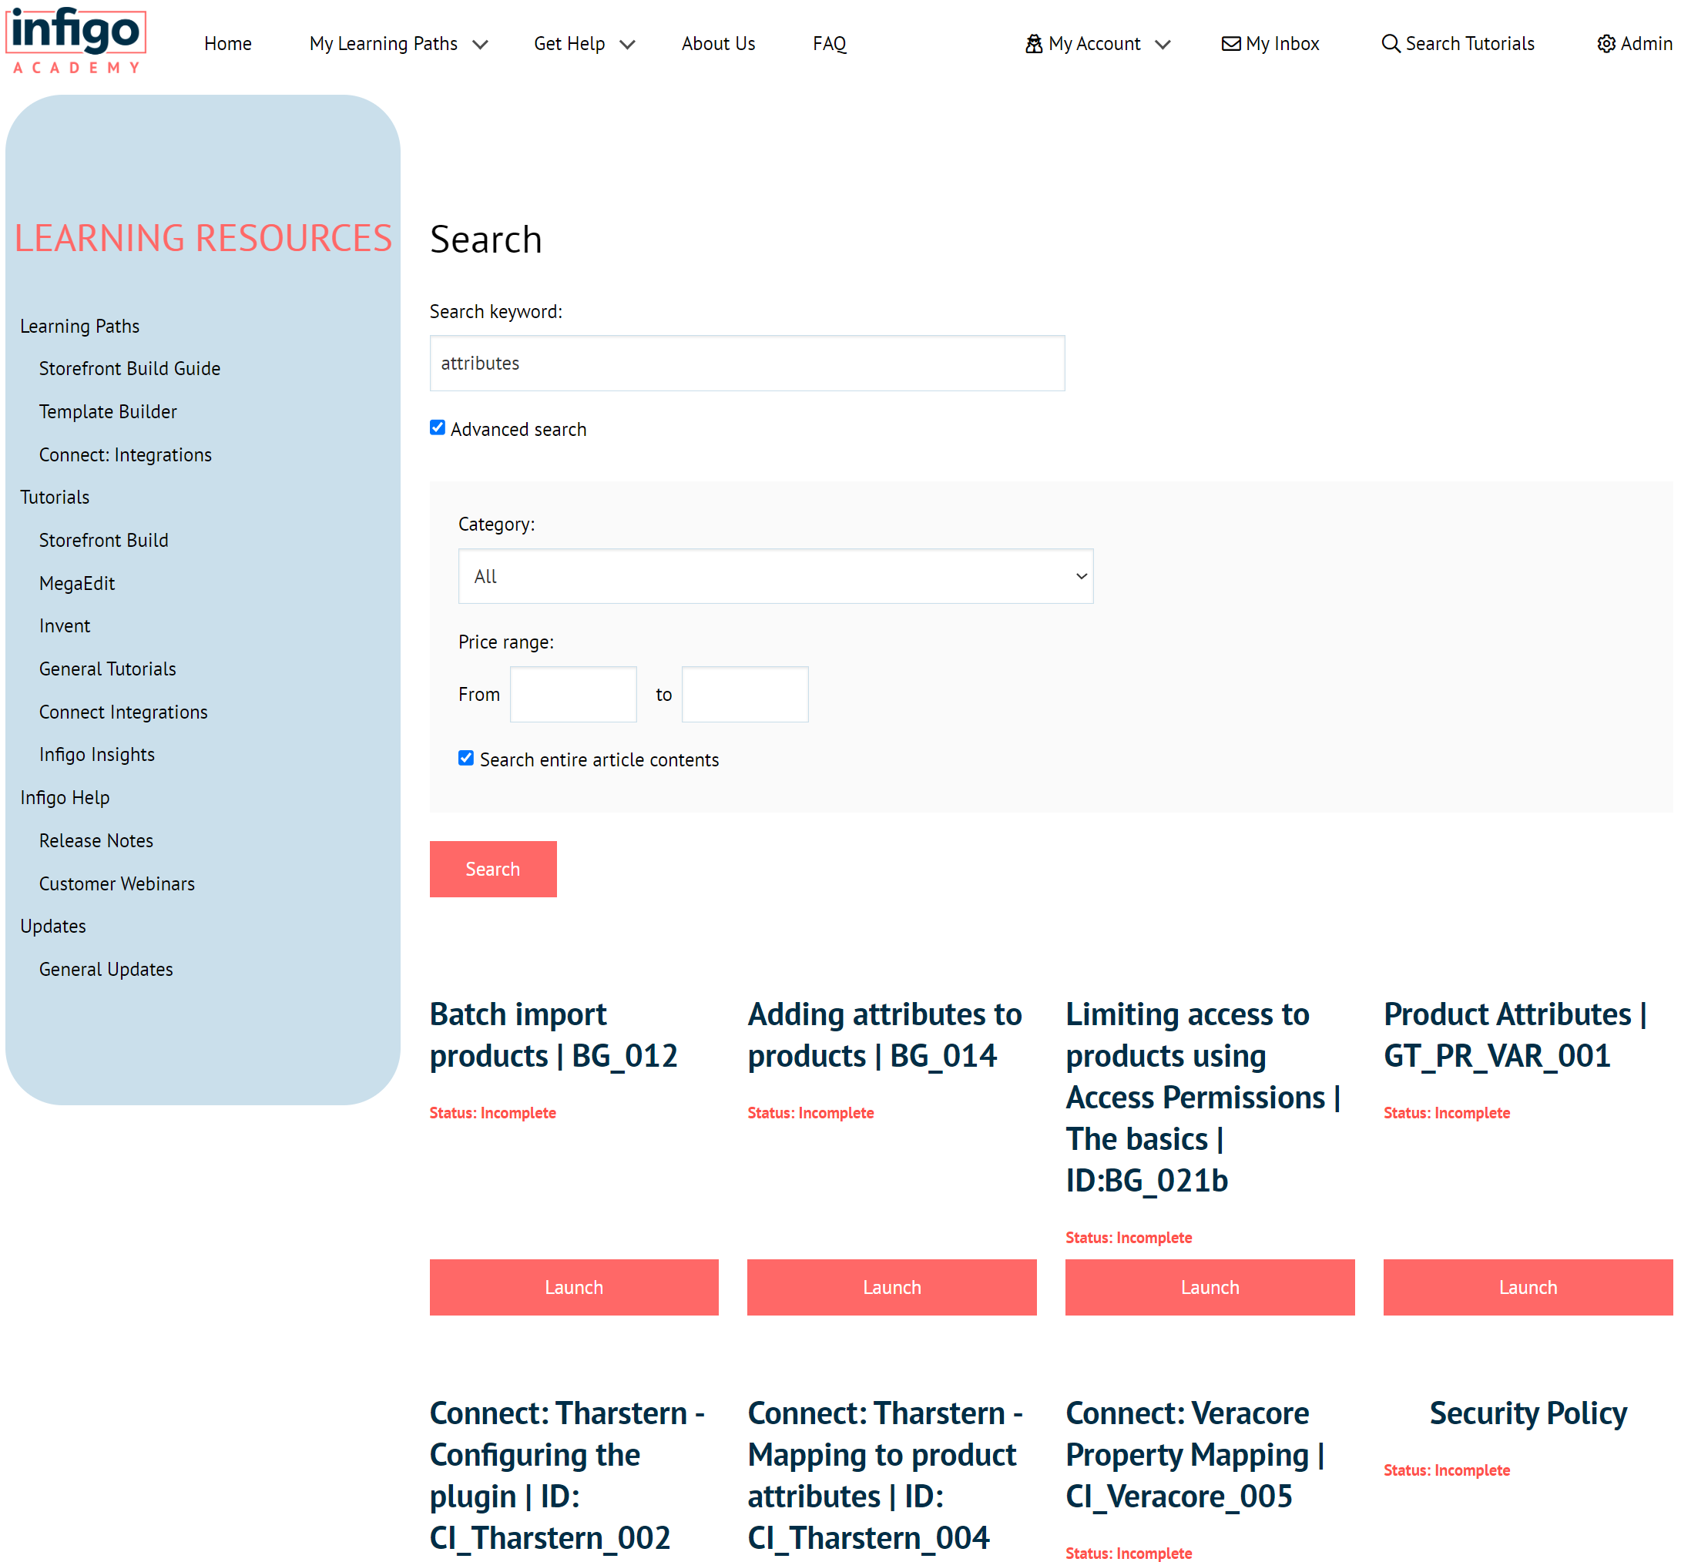Expand the Get Help chevron

pyautogui.click(x=627, y=45)
